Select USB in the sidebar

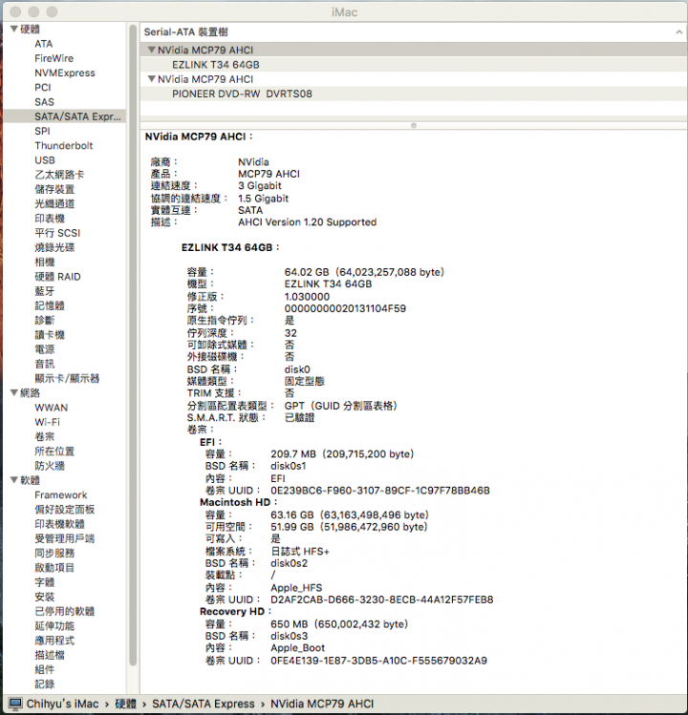(45, 160)
